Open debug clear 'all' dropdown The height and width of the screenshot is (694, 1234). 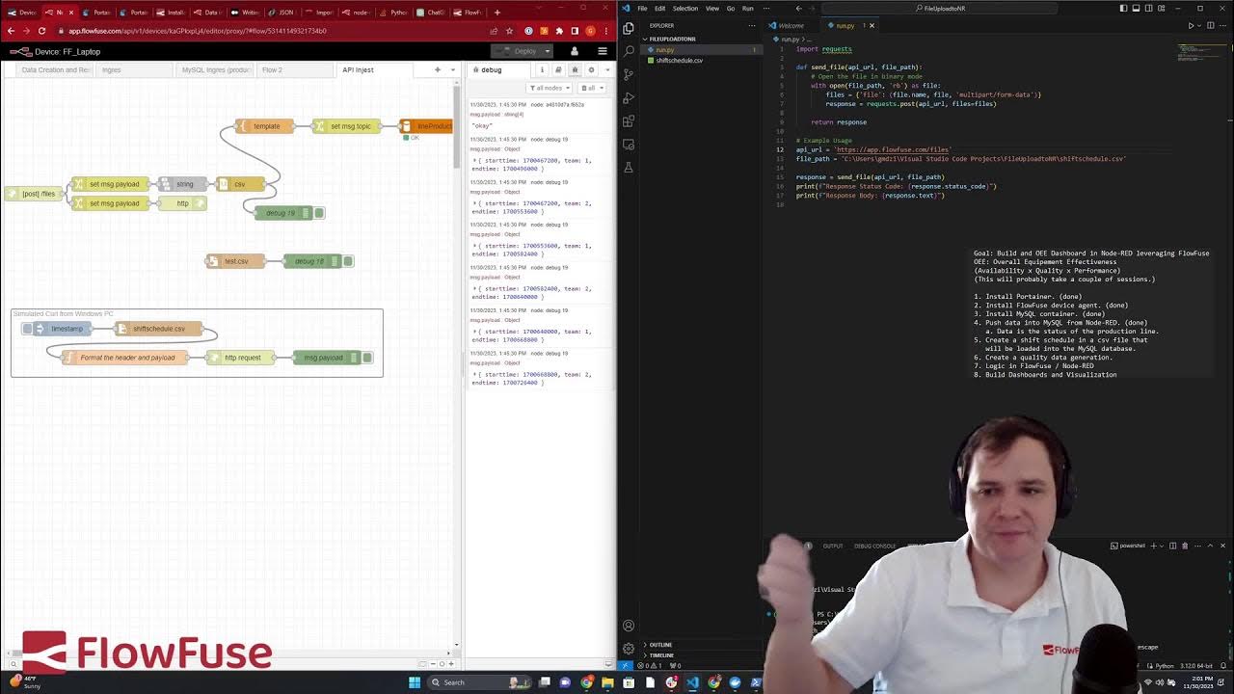pyautogui.click(x=592, y=88)
